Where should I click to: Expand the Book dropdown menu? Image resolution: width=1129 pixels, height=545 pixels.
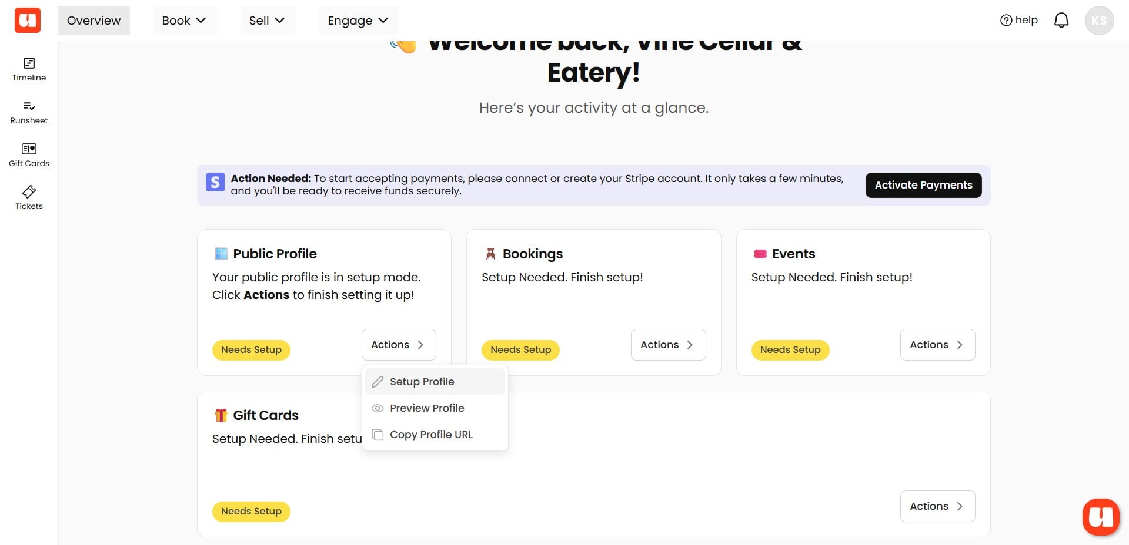click(185, 21)
